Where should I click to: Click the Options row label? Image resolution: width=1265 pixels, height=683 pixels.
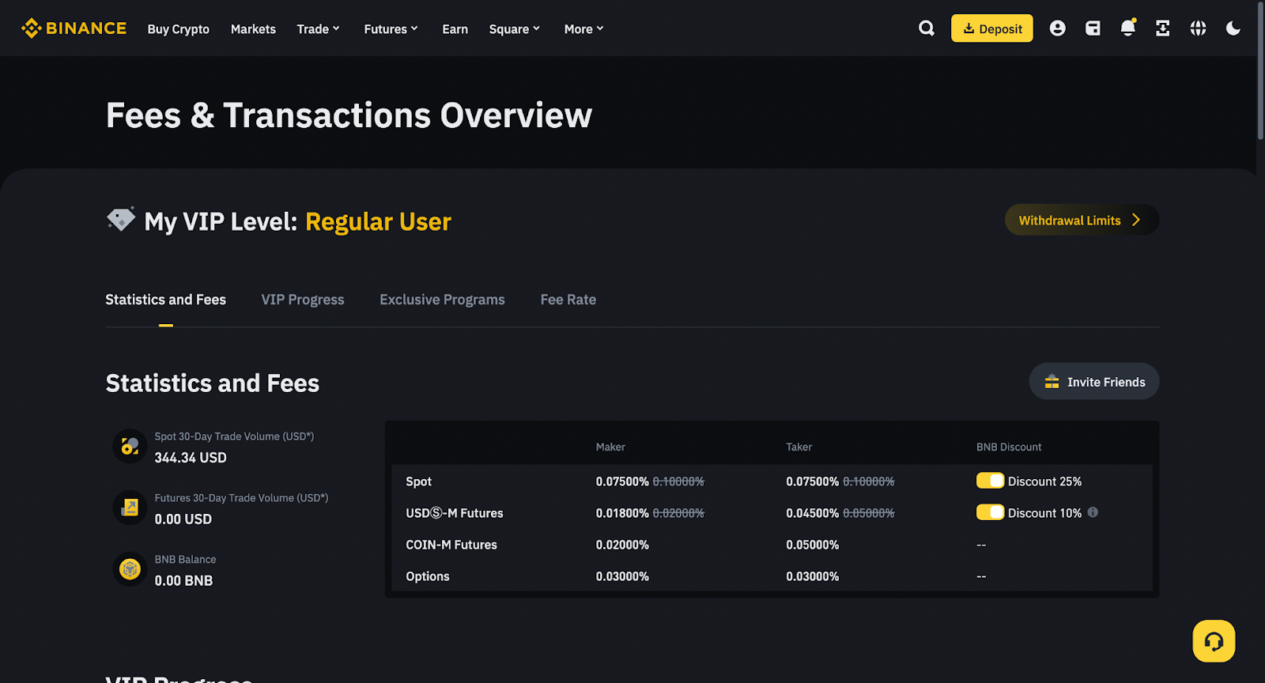(428, 576)
